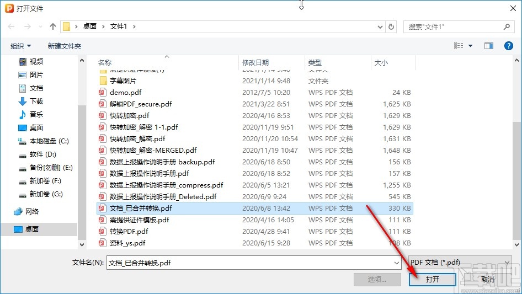Viewport: 522px width, 294px height.
Task: Expand the address bar history dropdown
Action: pos(380,27)
